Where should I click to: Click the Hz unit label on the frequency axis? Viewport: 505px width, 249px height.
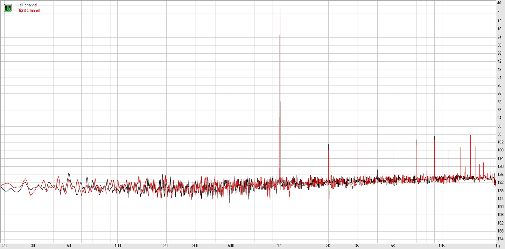click(x=498, y=246)
